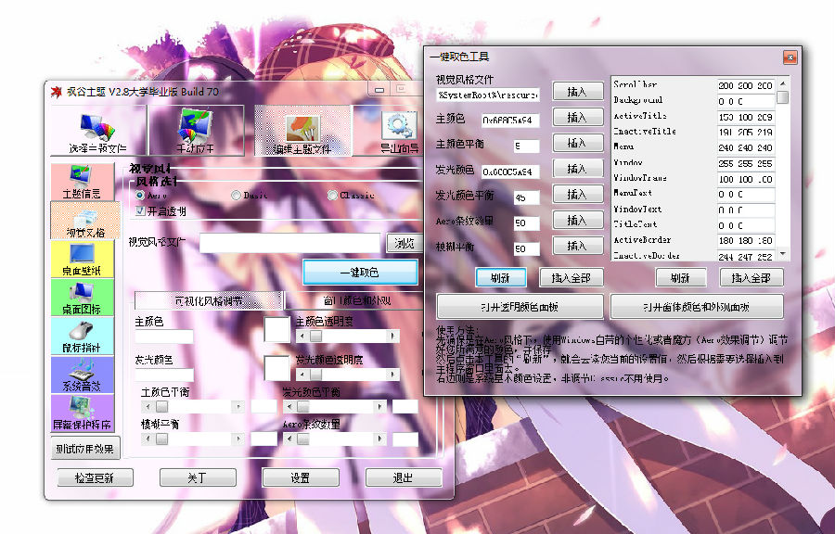Screen dimensions: 835x534
Task: Open the 选择主题文件 toolbar icon
Action: click(x=98, y=131)
